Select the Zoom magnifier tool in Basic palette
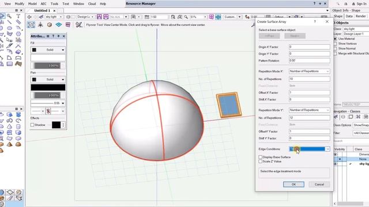The width and height of the screenshot is (369, 207). [x=9, y=16]
